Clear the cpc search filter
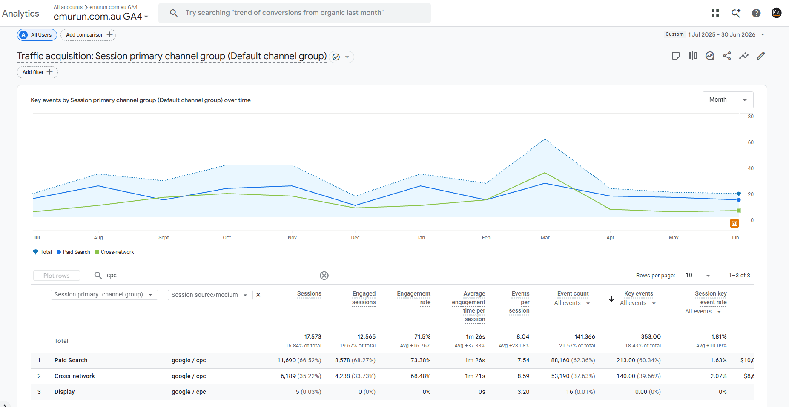This screenshot has width=789, height=407. (324, 276)
